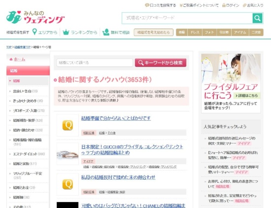The height and width of the screenshot is (208, 271).
Task: Click the TOP breadcrumb link
Action: [x=9, y=47]
